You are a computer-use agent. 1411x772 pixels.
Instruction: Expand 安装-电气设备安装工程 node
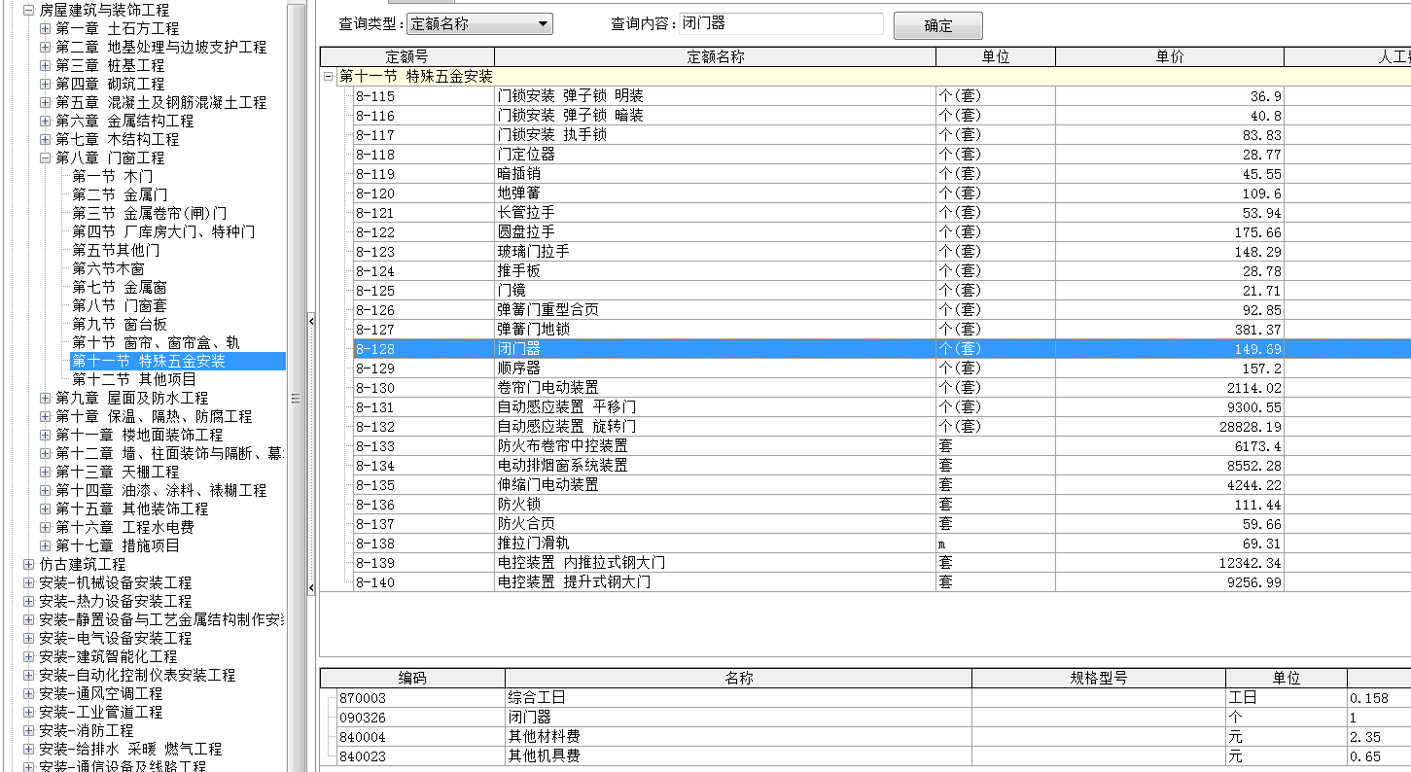28,638
